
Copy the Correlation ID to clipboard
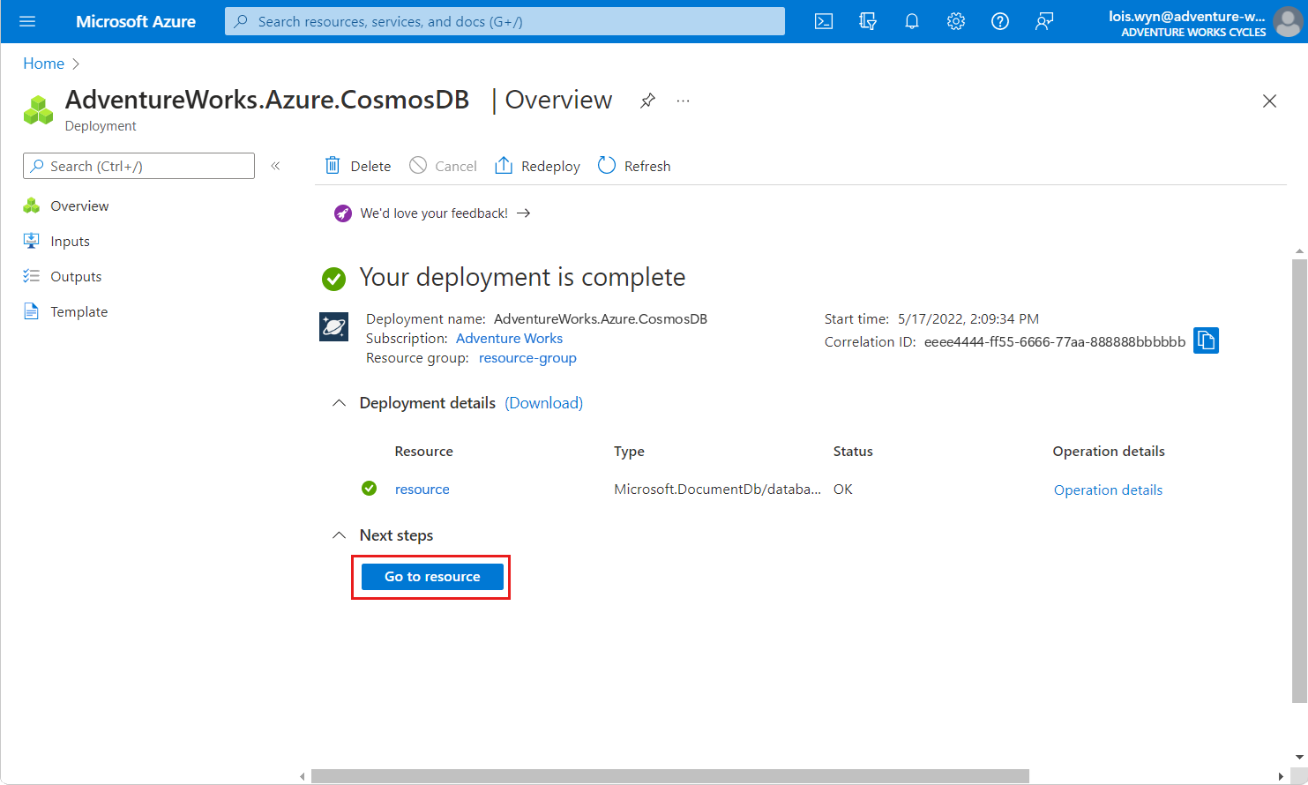click(1206, 340)
